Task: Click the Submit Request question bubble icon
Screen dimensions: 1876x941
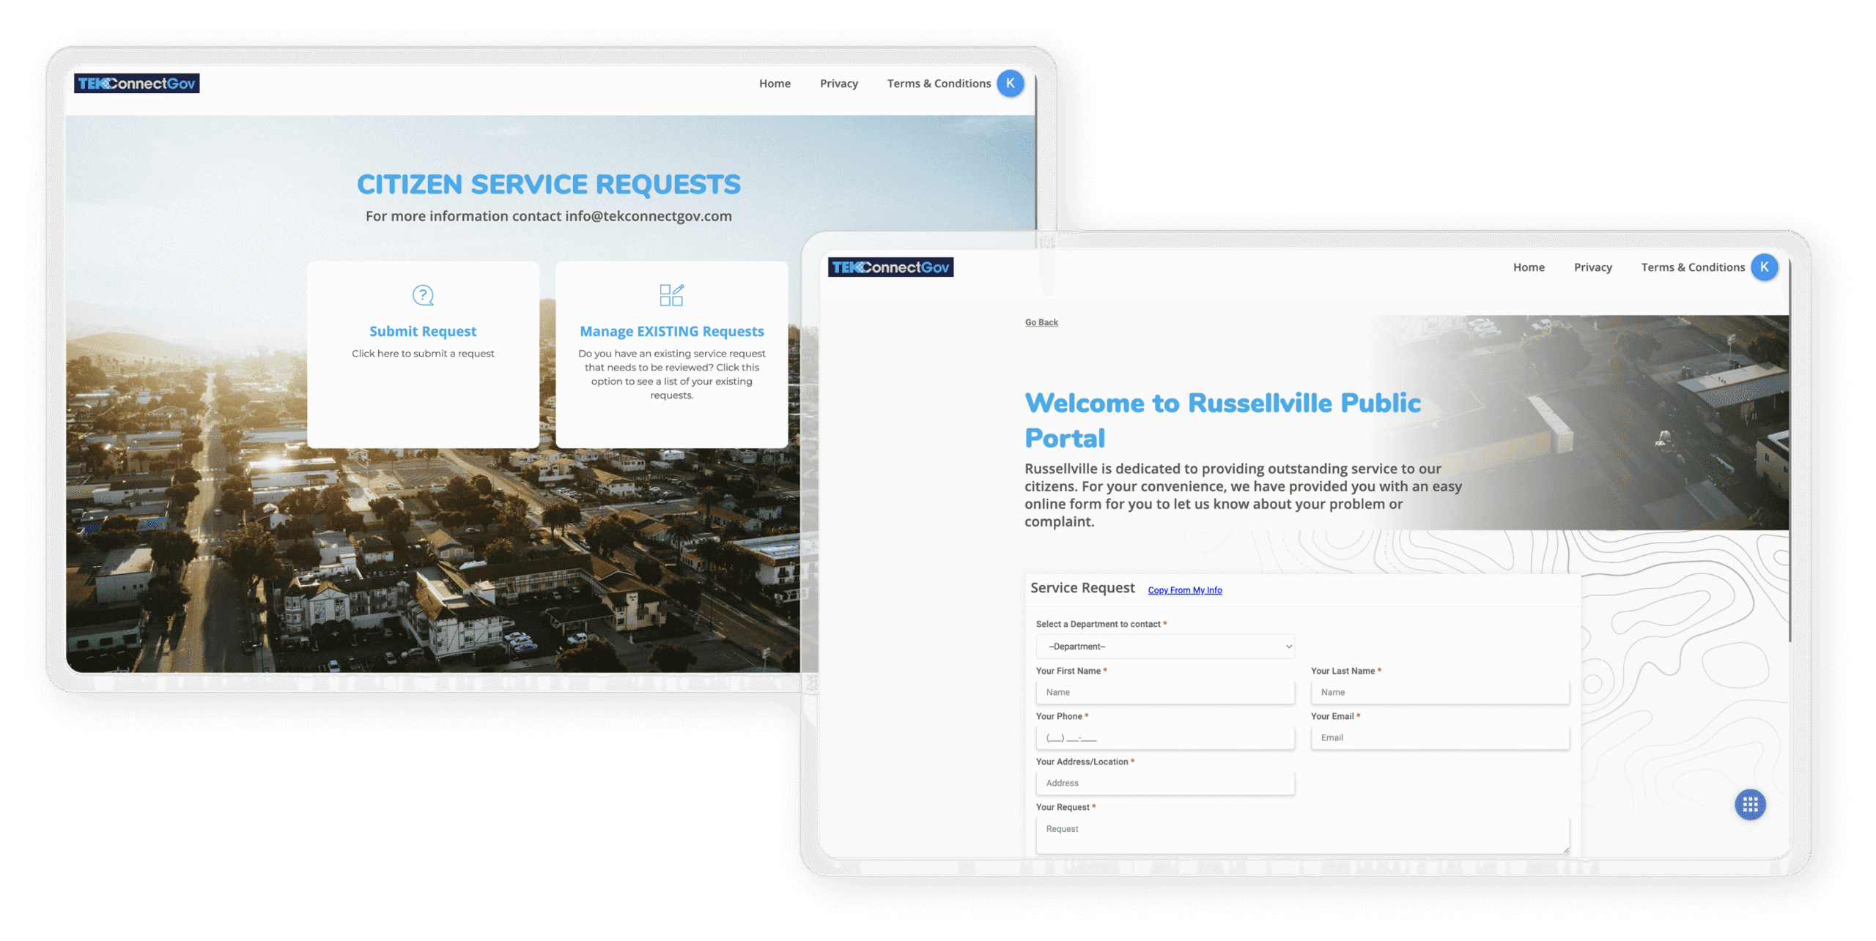Action: [423, 295]
